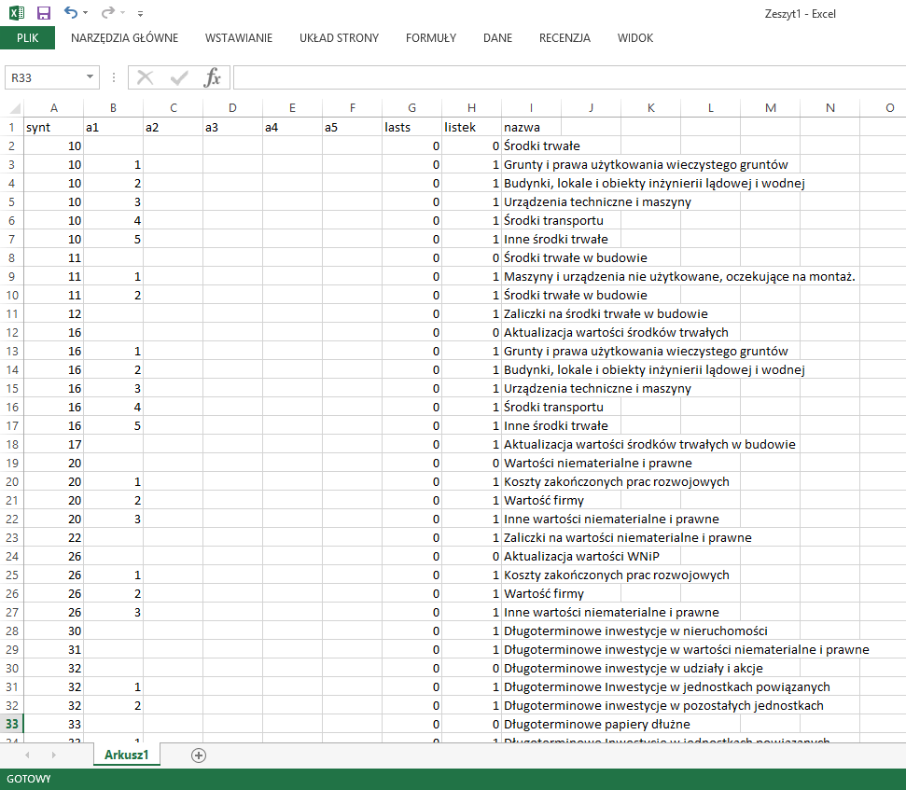Expand the Undo history dropdown arrow
Screen dimensions: 906x790
coord(86,14)
